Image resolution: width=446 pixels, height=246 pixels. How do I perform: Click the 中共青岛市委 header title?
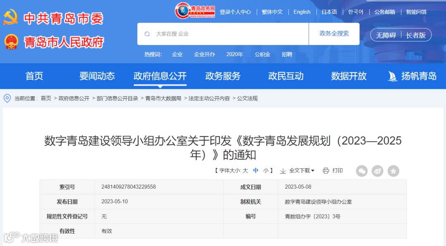63,19
